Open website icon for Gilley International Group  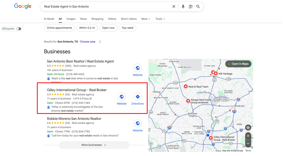coord(122,97)
